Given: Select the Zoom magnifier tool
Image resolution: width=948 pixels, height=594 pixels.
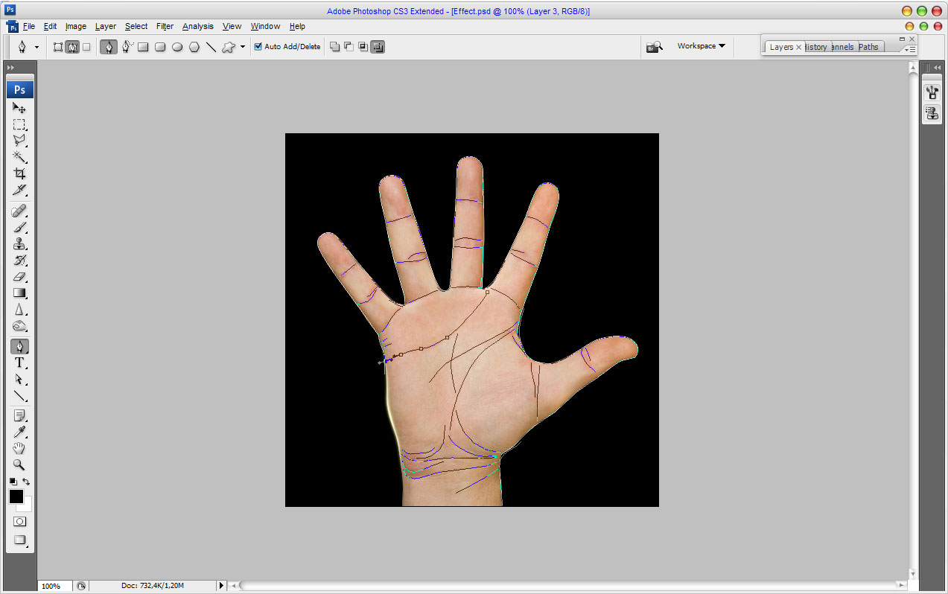Looking at the screenshot, I should [x=19, y=464].
